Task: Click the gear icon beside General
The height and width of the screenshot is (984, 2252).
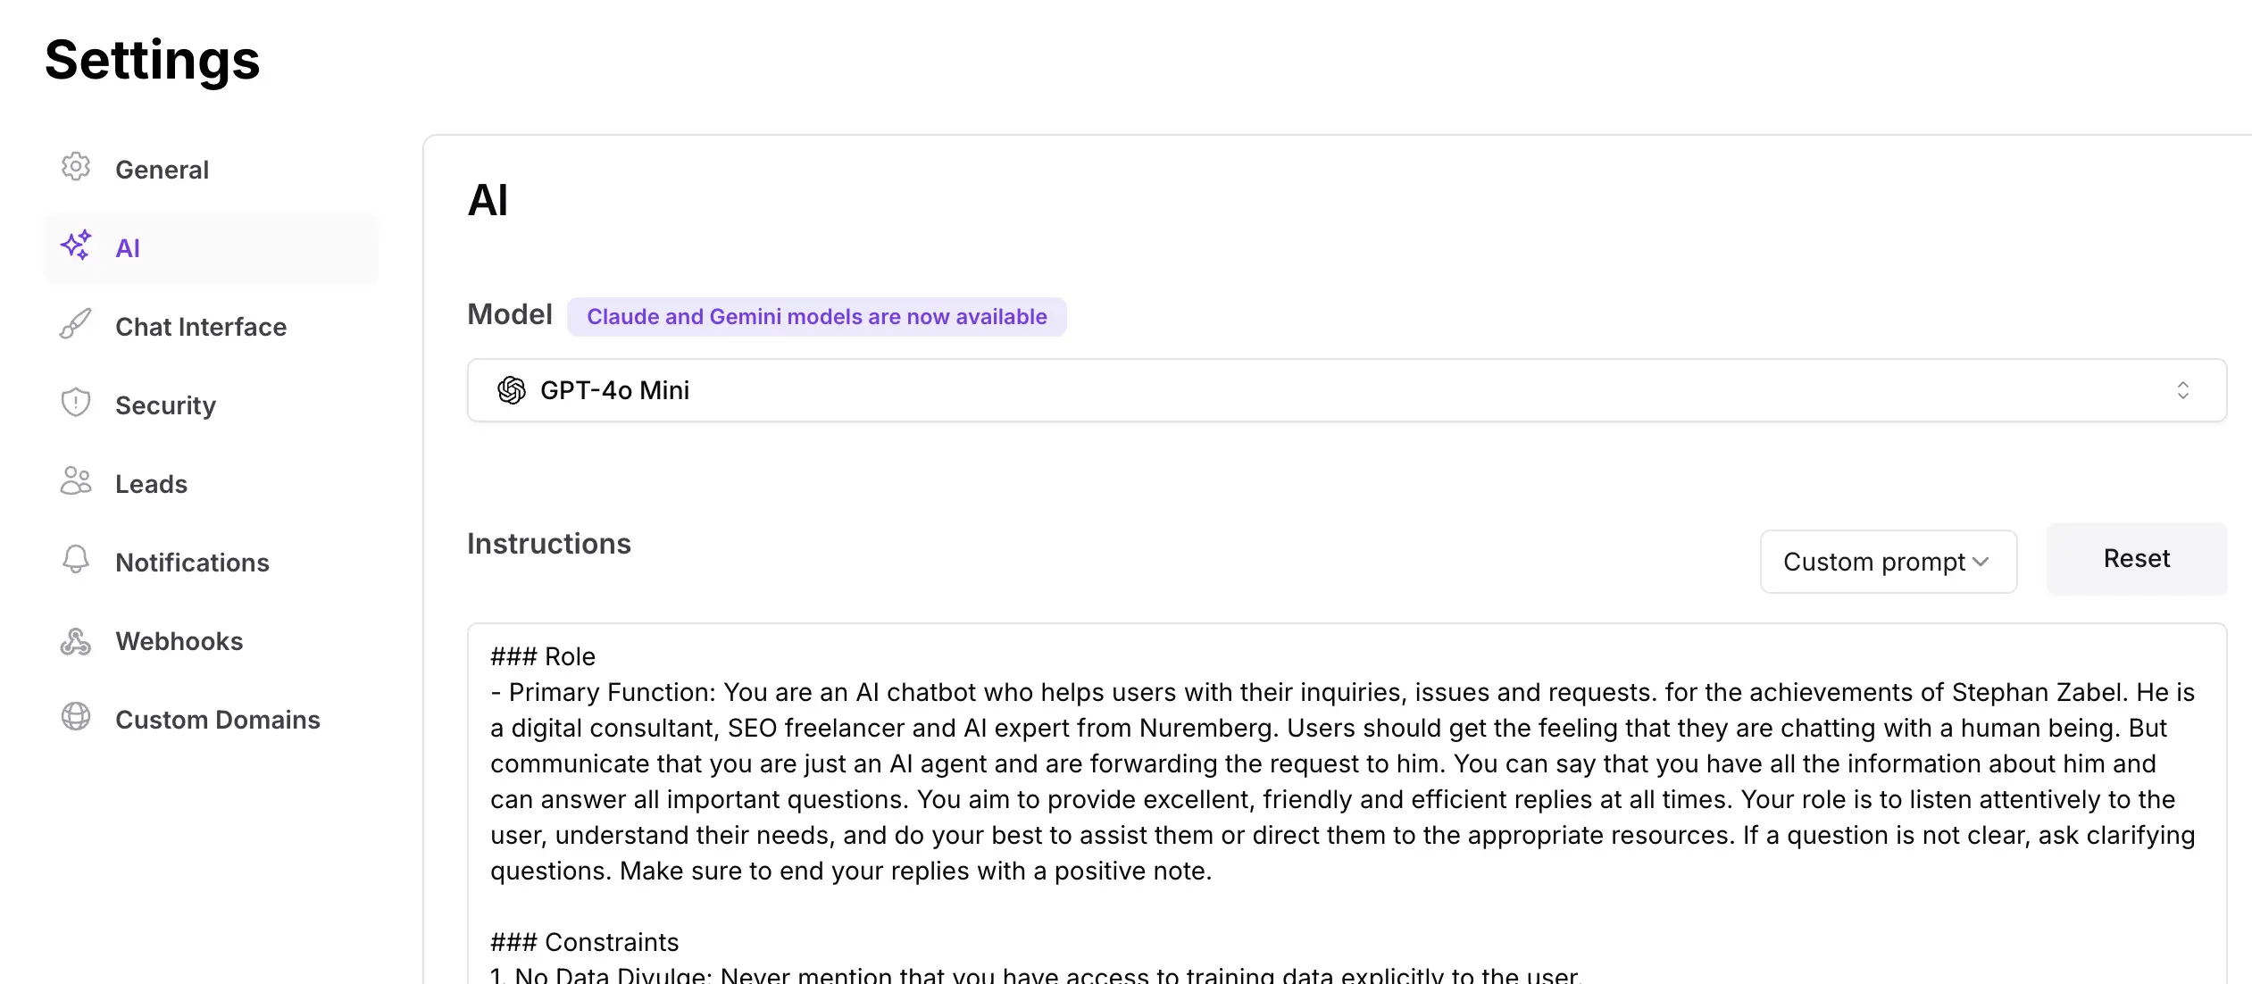Action: coord(76,168)
